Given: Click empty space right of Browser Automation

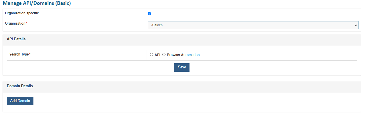Looking at the screenshot, I should [x=272, y=55].
